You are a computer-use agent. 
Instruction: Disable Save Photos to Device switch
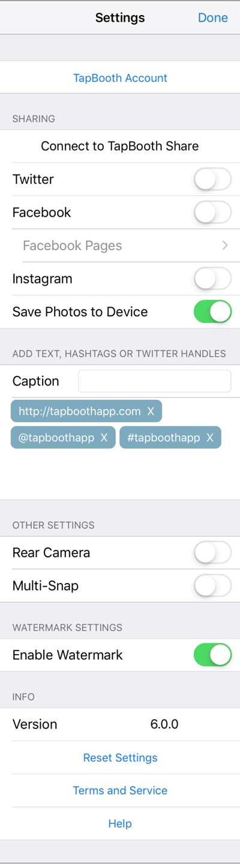point(212,312)
